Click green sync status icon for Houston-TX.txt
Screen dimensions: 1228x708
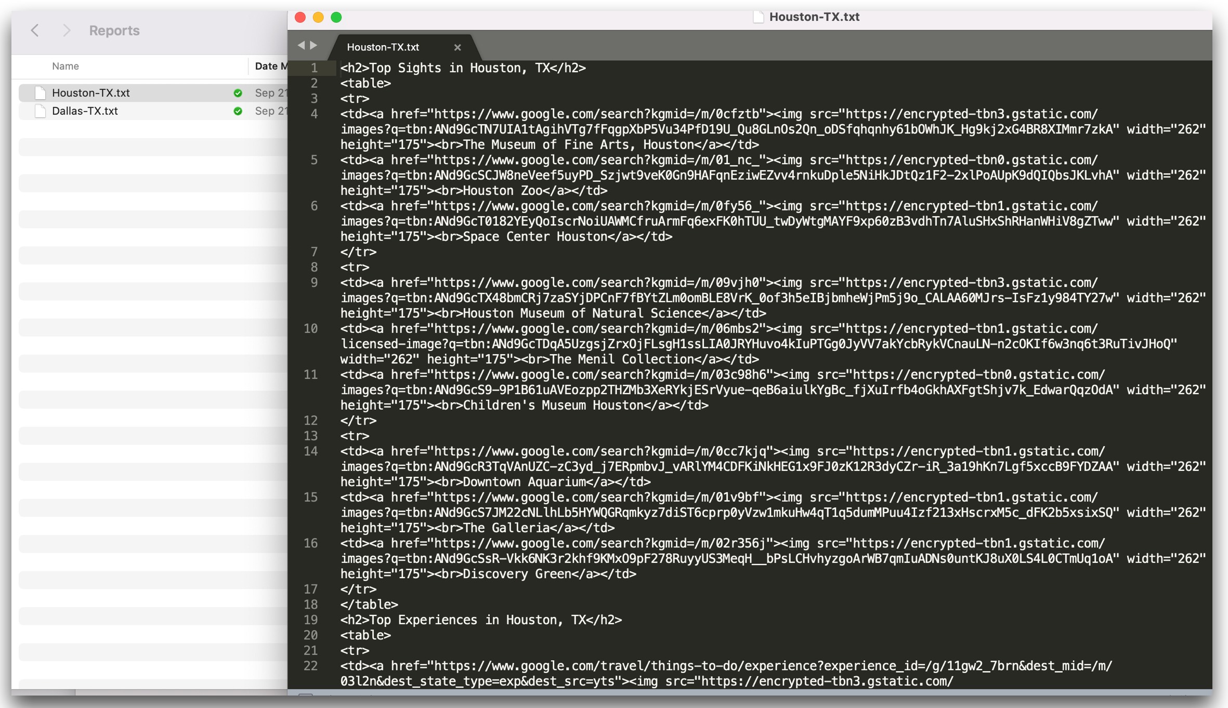(x=238, y=93)
